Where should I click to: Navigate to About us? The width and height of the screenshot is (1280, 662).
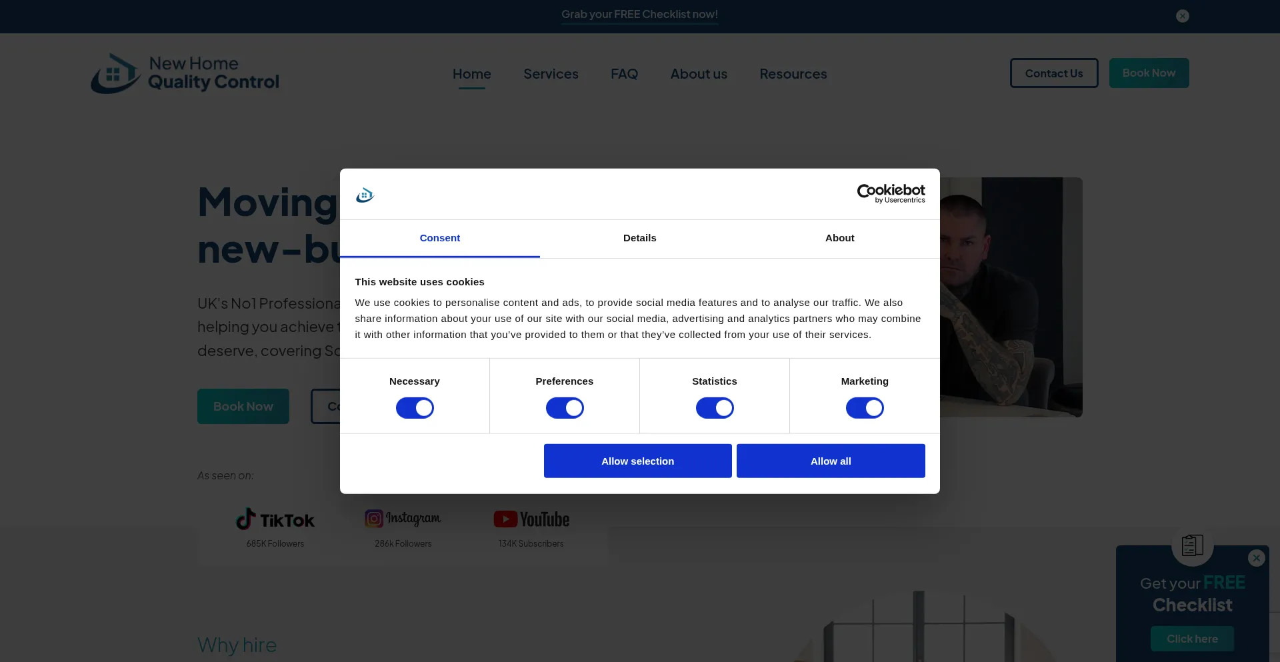(699, 74)
